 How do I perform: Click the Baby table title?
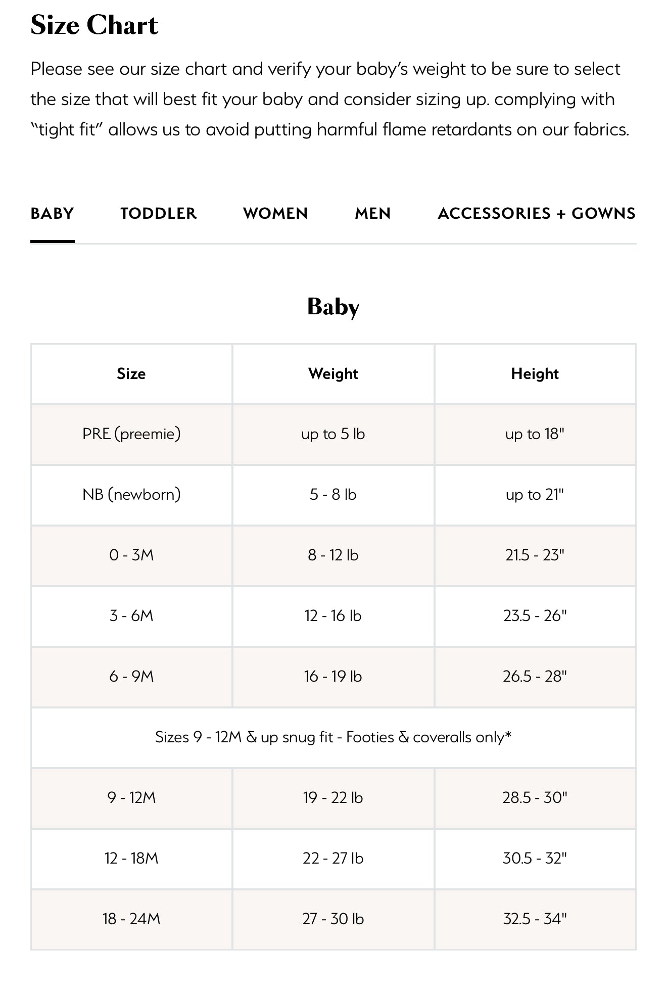coord(333,307)
